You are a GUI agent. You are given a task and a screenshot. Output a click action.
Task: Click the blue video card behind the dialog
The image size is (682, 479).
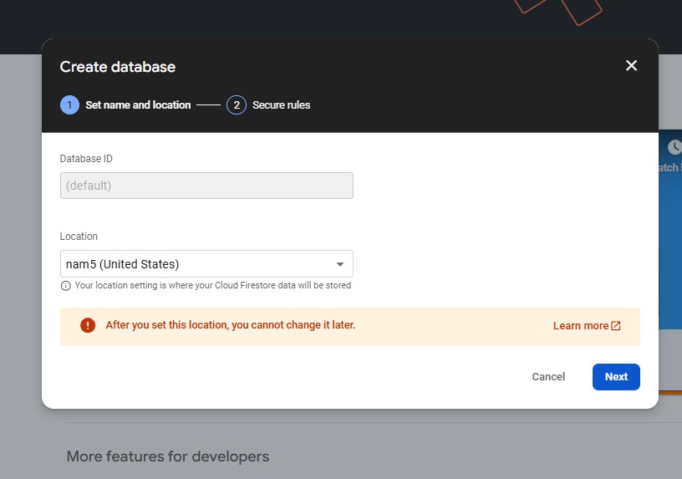tap(670, 251)
